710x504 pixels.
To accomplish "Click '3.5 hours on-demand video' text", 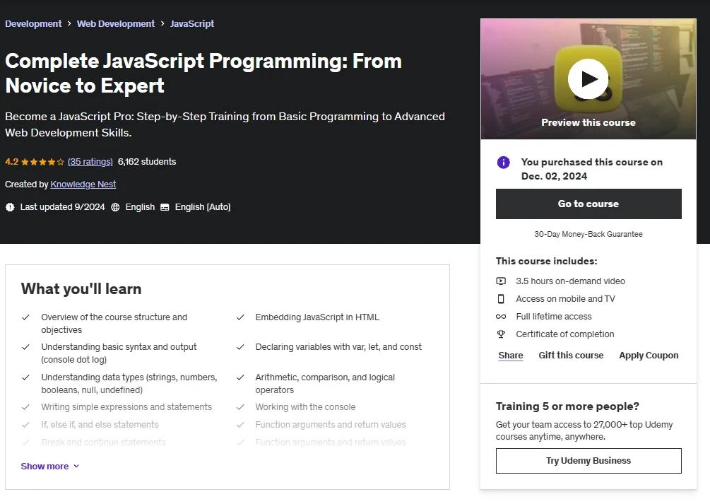I will (x=571, y=281).
